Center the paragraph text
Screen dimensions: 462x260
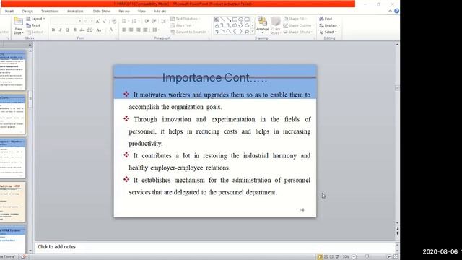(x=131, y=30)
